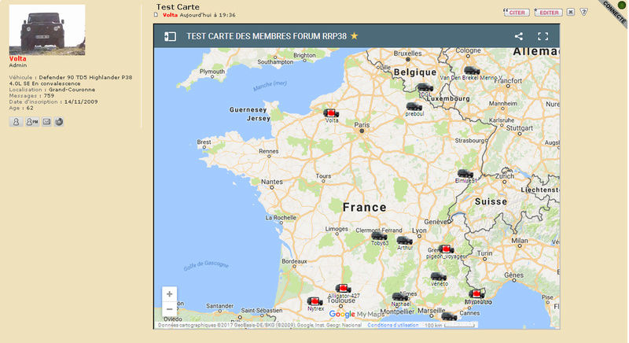Open the question mark triangle icon
Image resolution: width=629 pixels, height=343 pixels.
click(584, 12)
